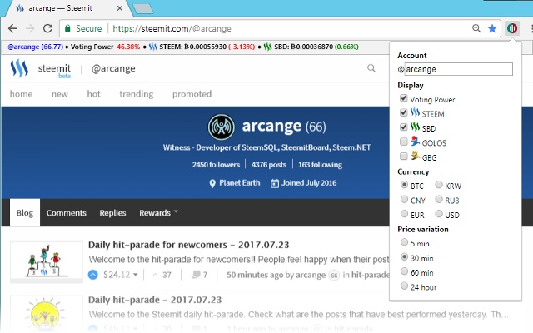The image size is (533, 333).
Task: Click the zoom magnifier icon in address bar
Action: [x=476, y=28]
